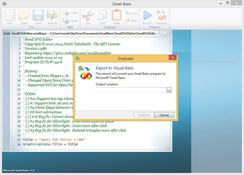Close the SmallSVGEditor.smallbasic editor window
Screen dimensions: 244x175
[165, 33]
